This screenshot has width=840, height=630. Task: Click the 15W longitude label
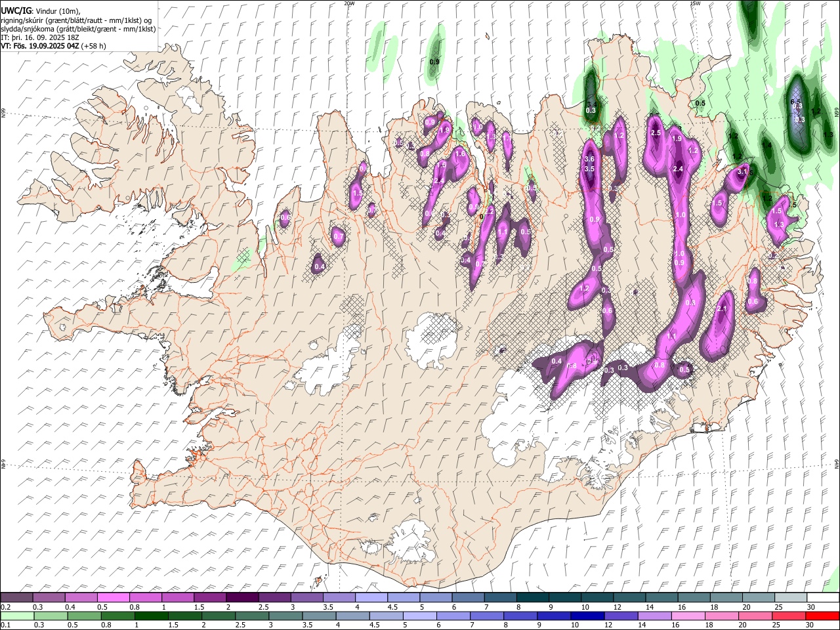click(695, 3)
